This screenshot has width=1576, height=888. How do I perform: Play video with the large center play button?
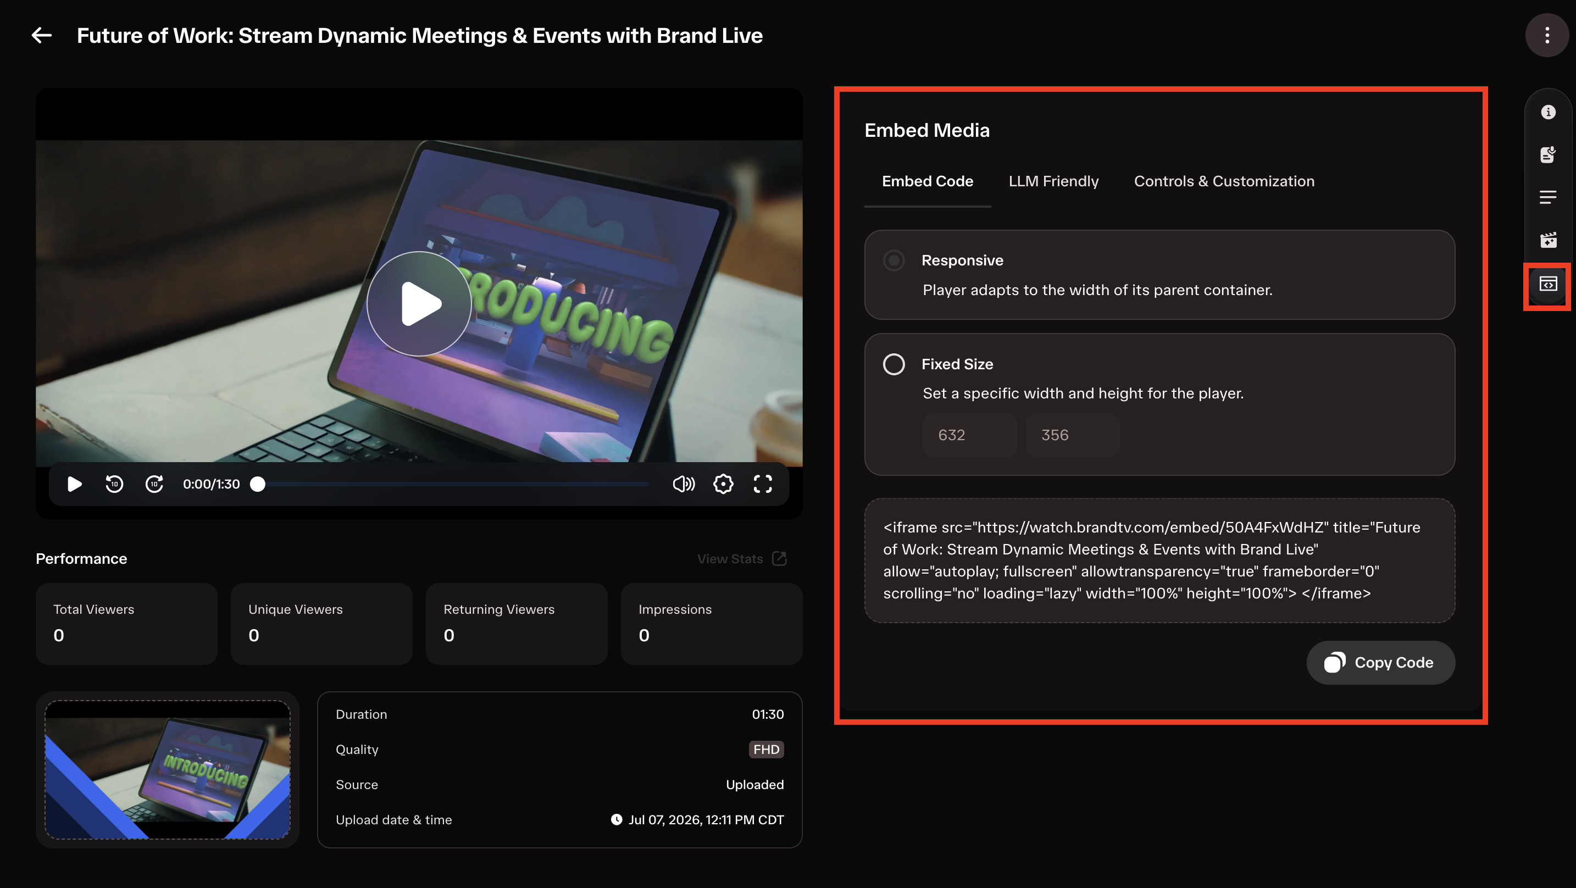(419, 303)
